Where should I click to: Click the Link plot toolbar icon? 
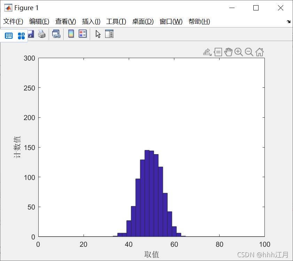click(56, 34)
